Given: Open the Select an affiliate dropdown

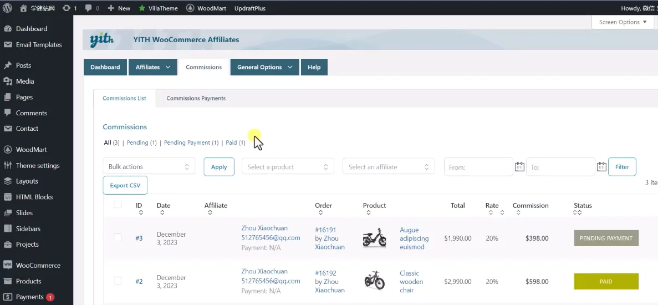Looking at the screenshot, I should click(389, 166).
